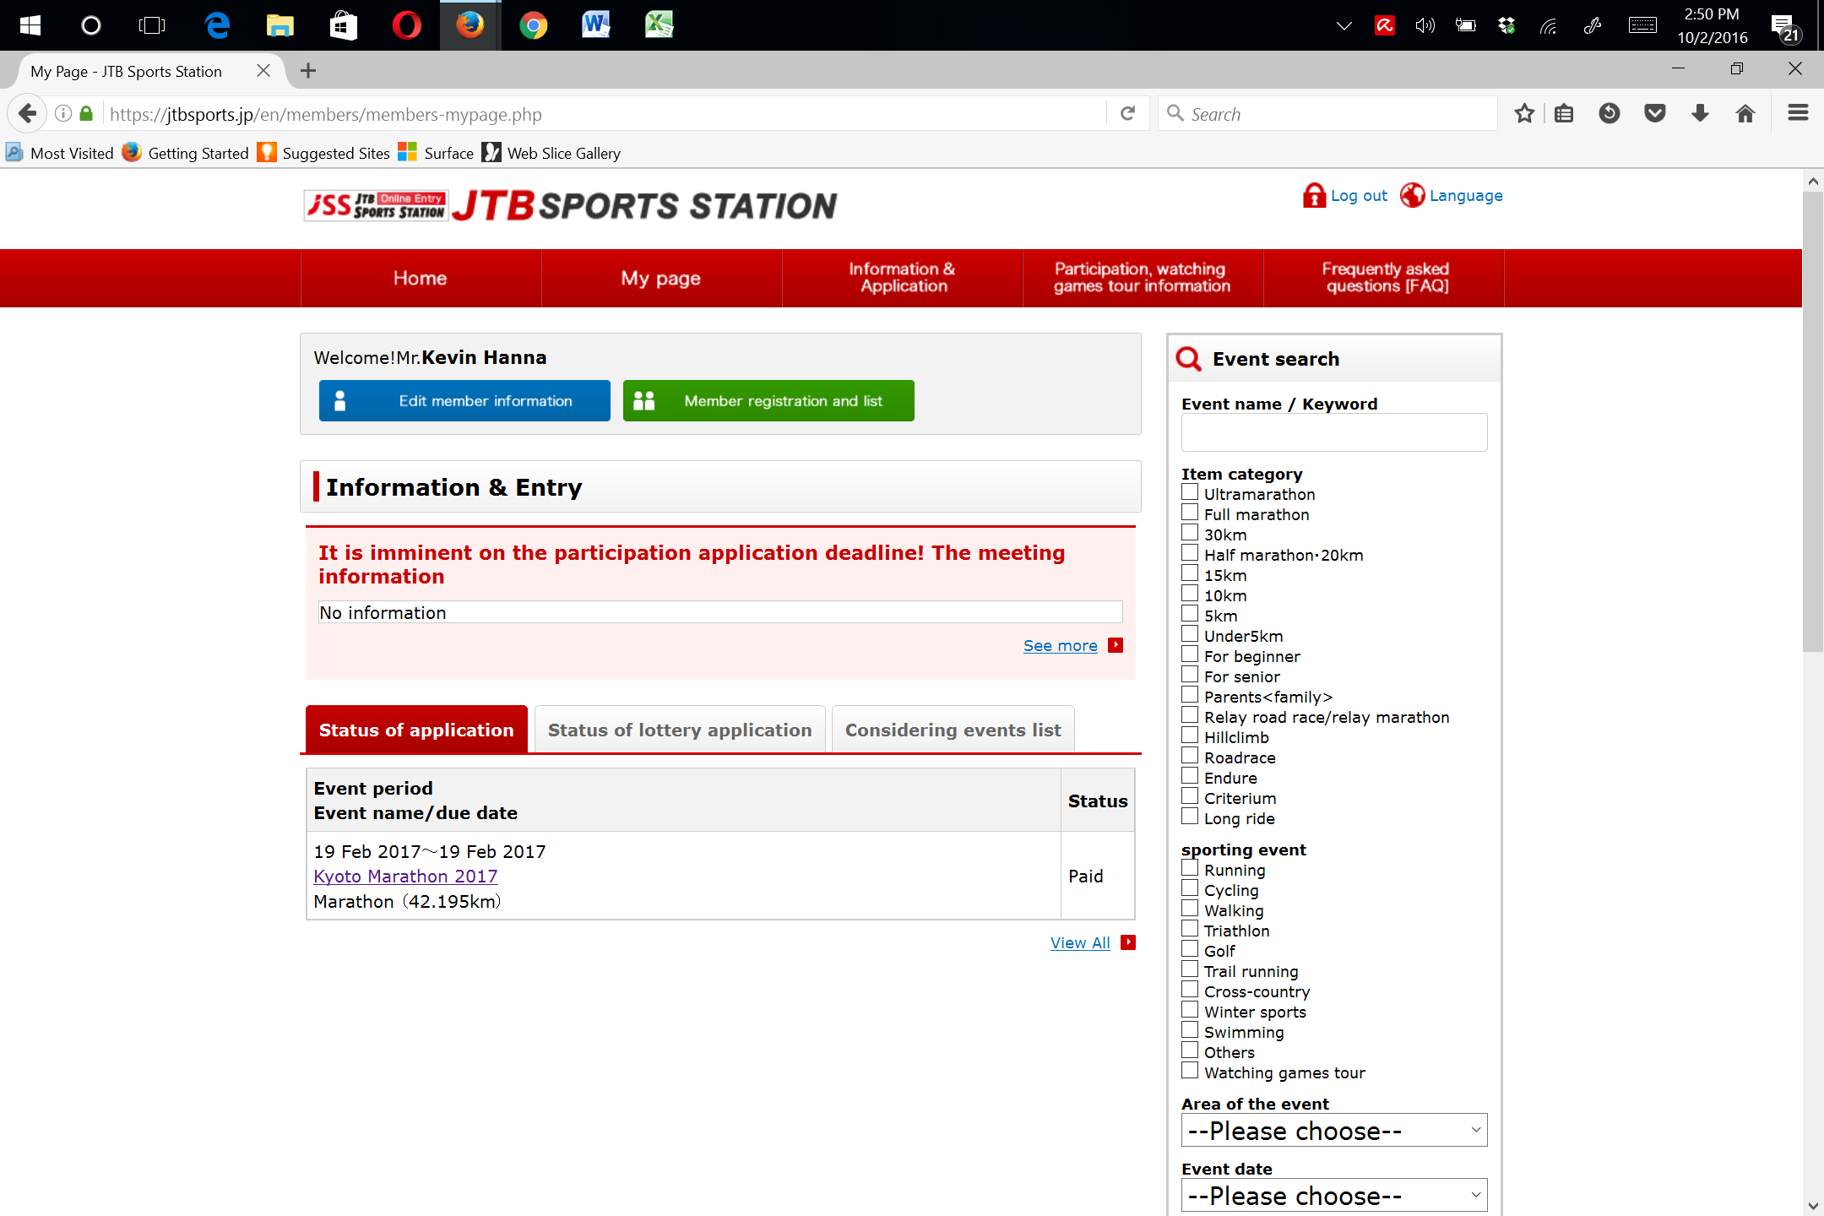Launch Opera browser from taskbar

406,25
